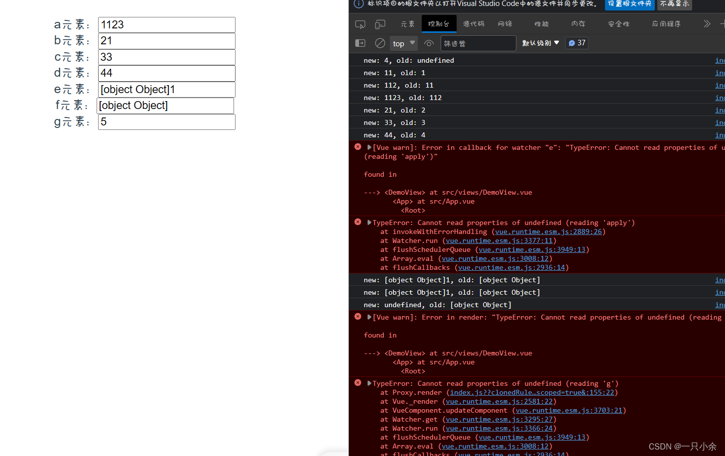Open the Proxy.render index.js link 155:22

(532, 392)
